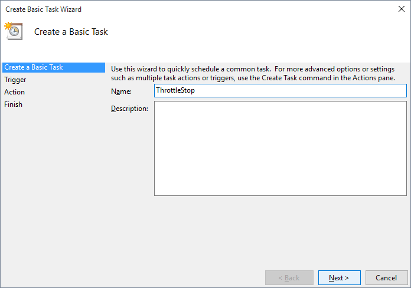This screenshot has height=288, width=411.
Task: Open the Action step in the sidebar
Action: [14, 92]
